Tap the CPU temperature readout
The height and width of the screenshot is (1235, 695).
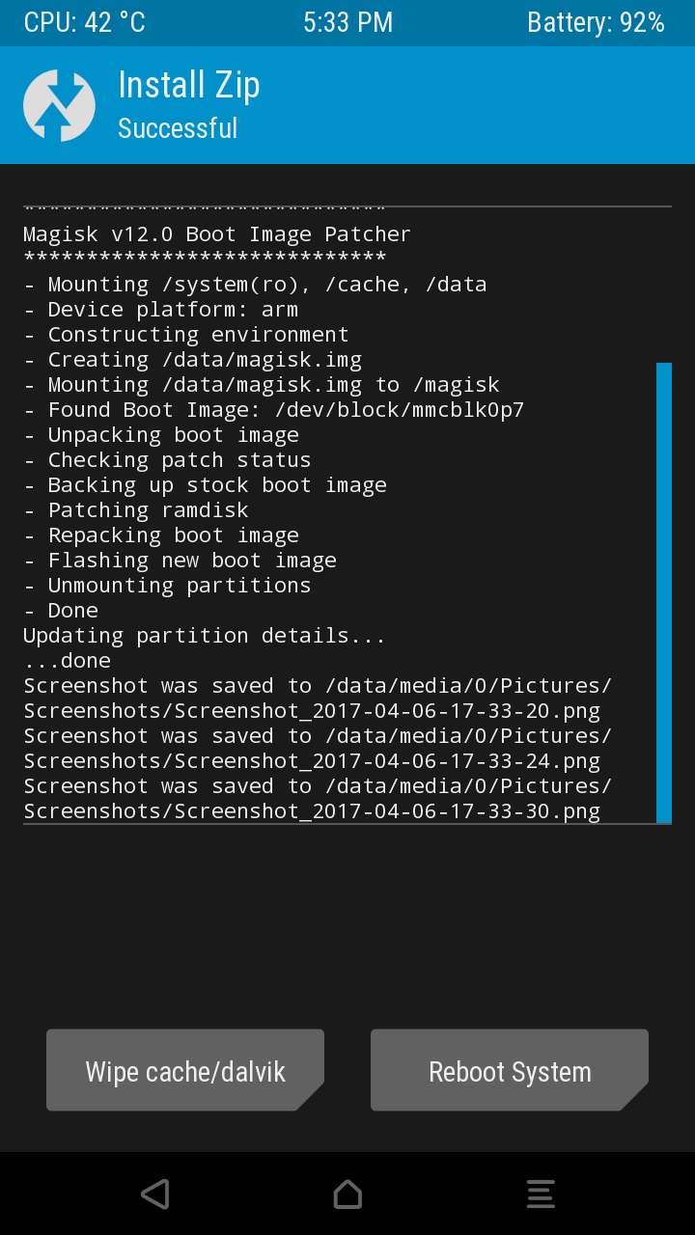(x=85, y=23)
